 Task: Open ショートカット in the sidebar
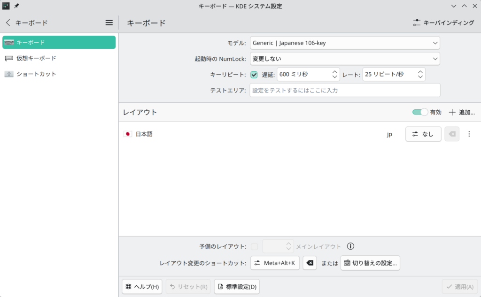[36, 74]
